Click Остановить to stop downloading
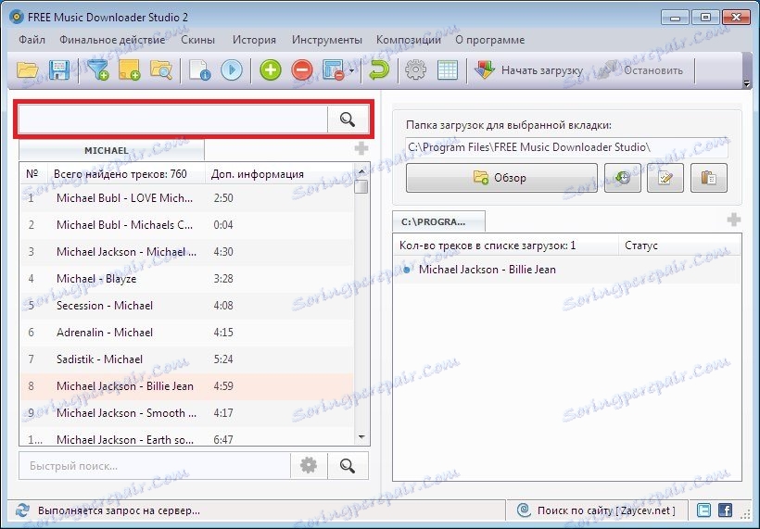Screen dimensions: 760x529 coord(640,70)
